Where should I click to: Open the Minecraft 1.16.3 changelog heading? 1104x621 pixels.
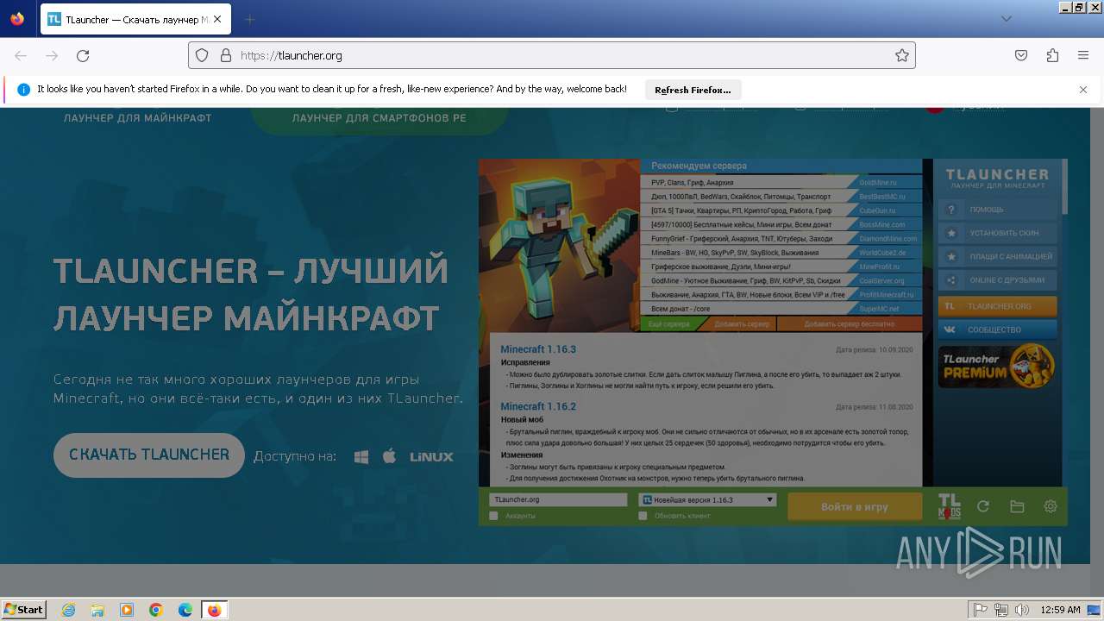tap(538, 349)
